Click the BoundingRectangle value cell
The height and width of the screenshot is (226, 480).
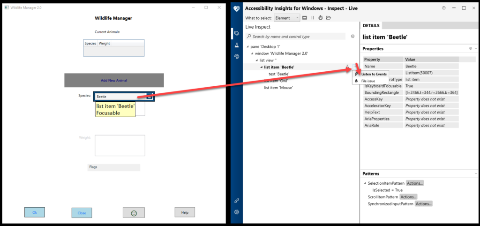pos(431,92)
